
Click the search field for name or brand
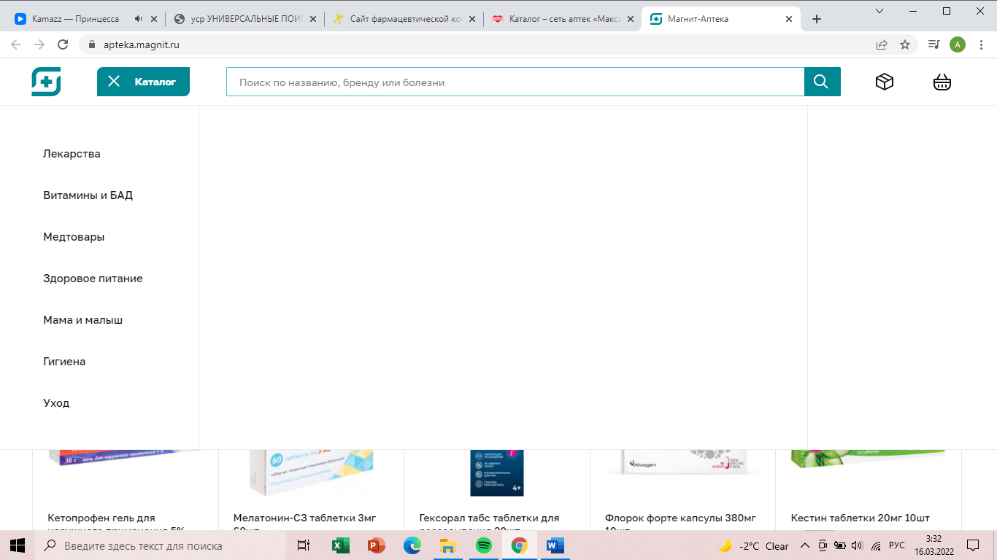pos(515,82)
